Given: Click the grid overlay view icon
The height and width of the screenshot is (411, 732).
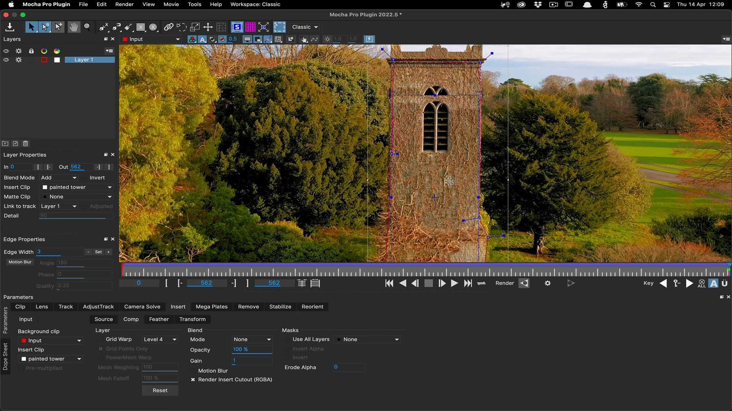Looking at the screenshot, I should [x=250, y=27].
